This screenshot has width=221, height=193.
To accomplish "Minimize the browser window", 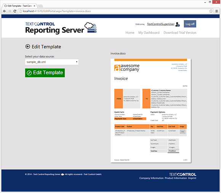I will click(205, 2).
